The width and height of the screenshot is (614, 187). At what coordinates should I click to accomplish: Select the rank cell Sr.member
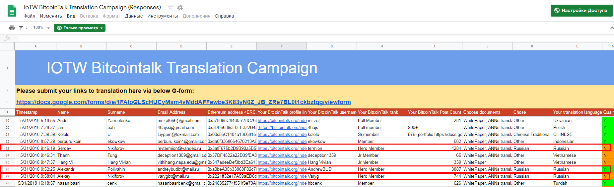(x=381, y=134)
